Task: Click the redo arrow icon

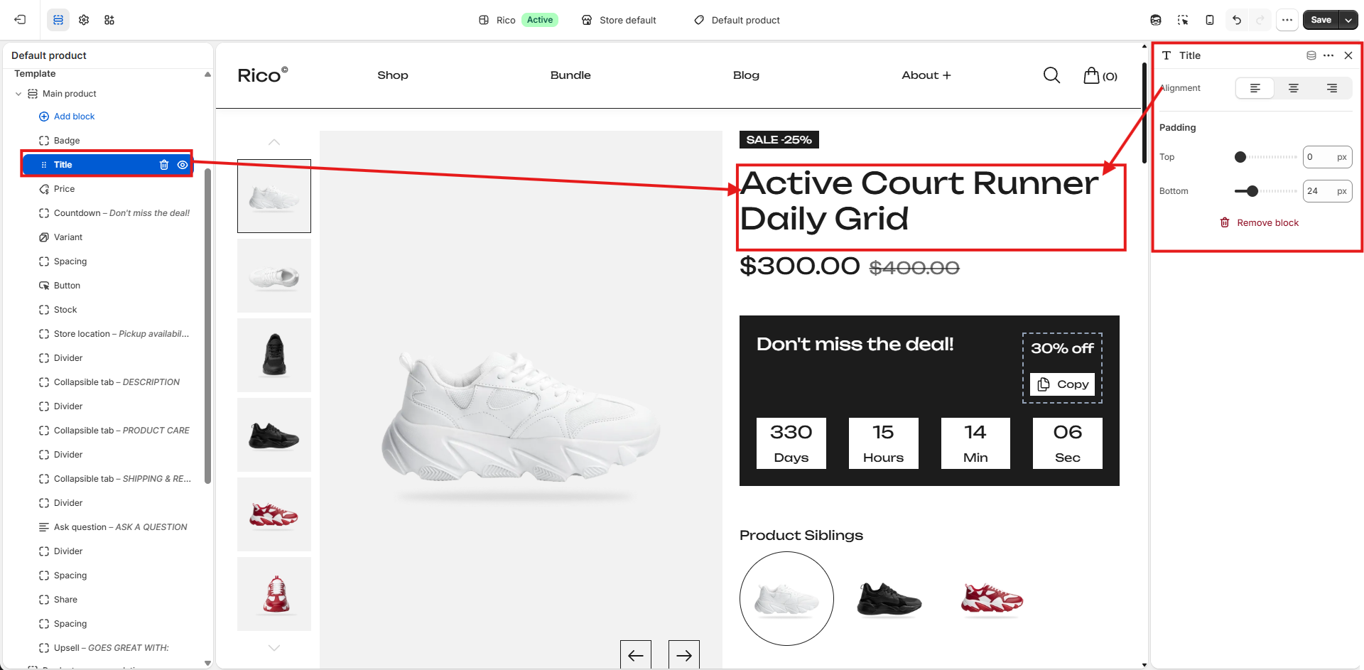Action: point(1260,20)
